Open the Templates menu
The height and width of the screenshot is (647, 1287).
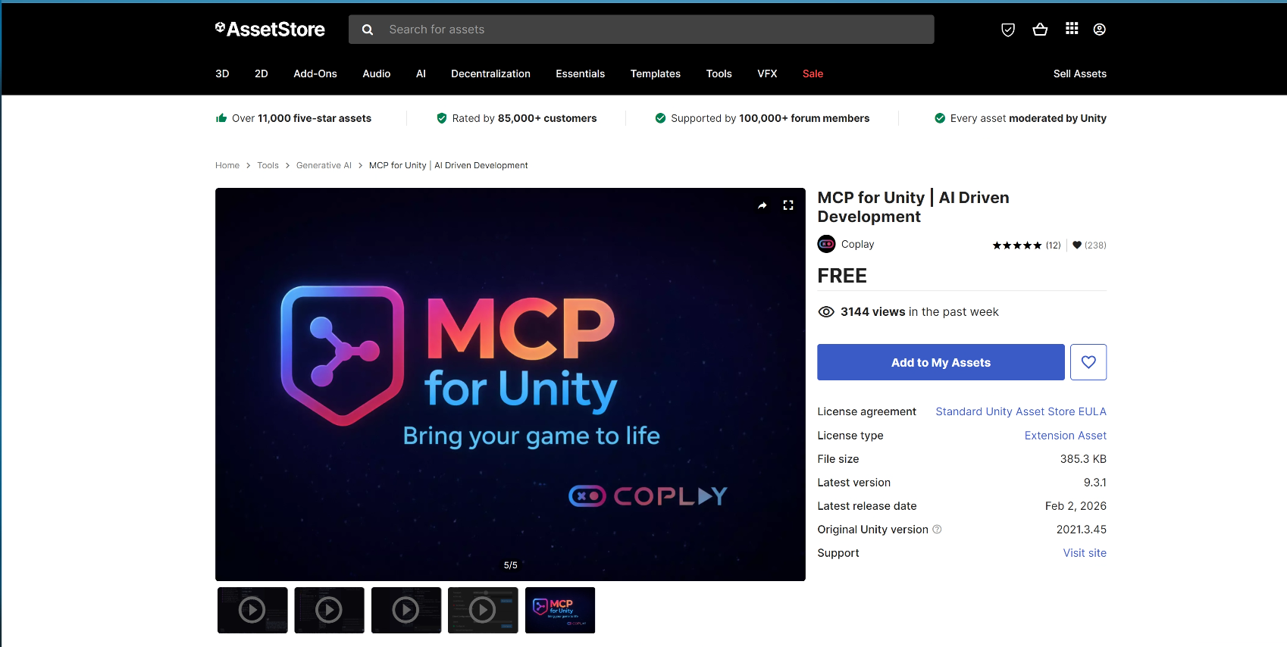pos(656,73)
